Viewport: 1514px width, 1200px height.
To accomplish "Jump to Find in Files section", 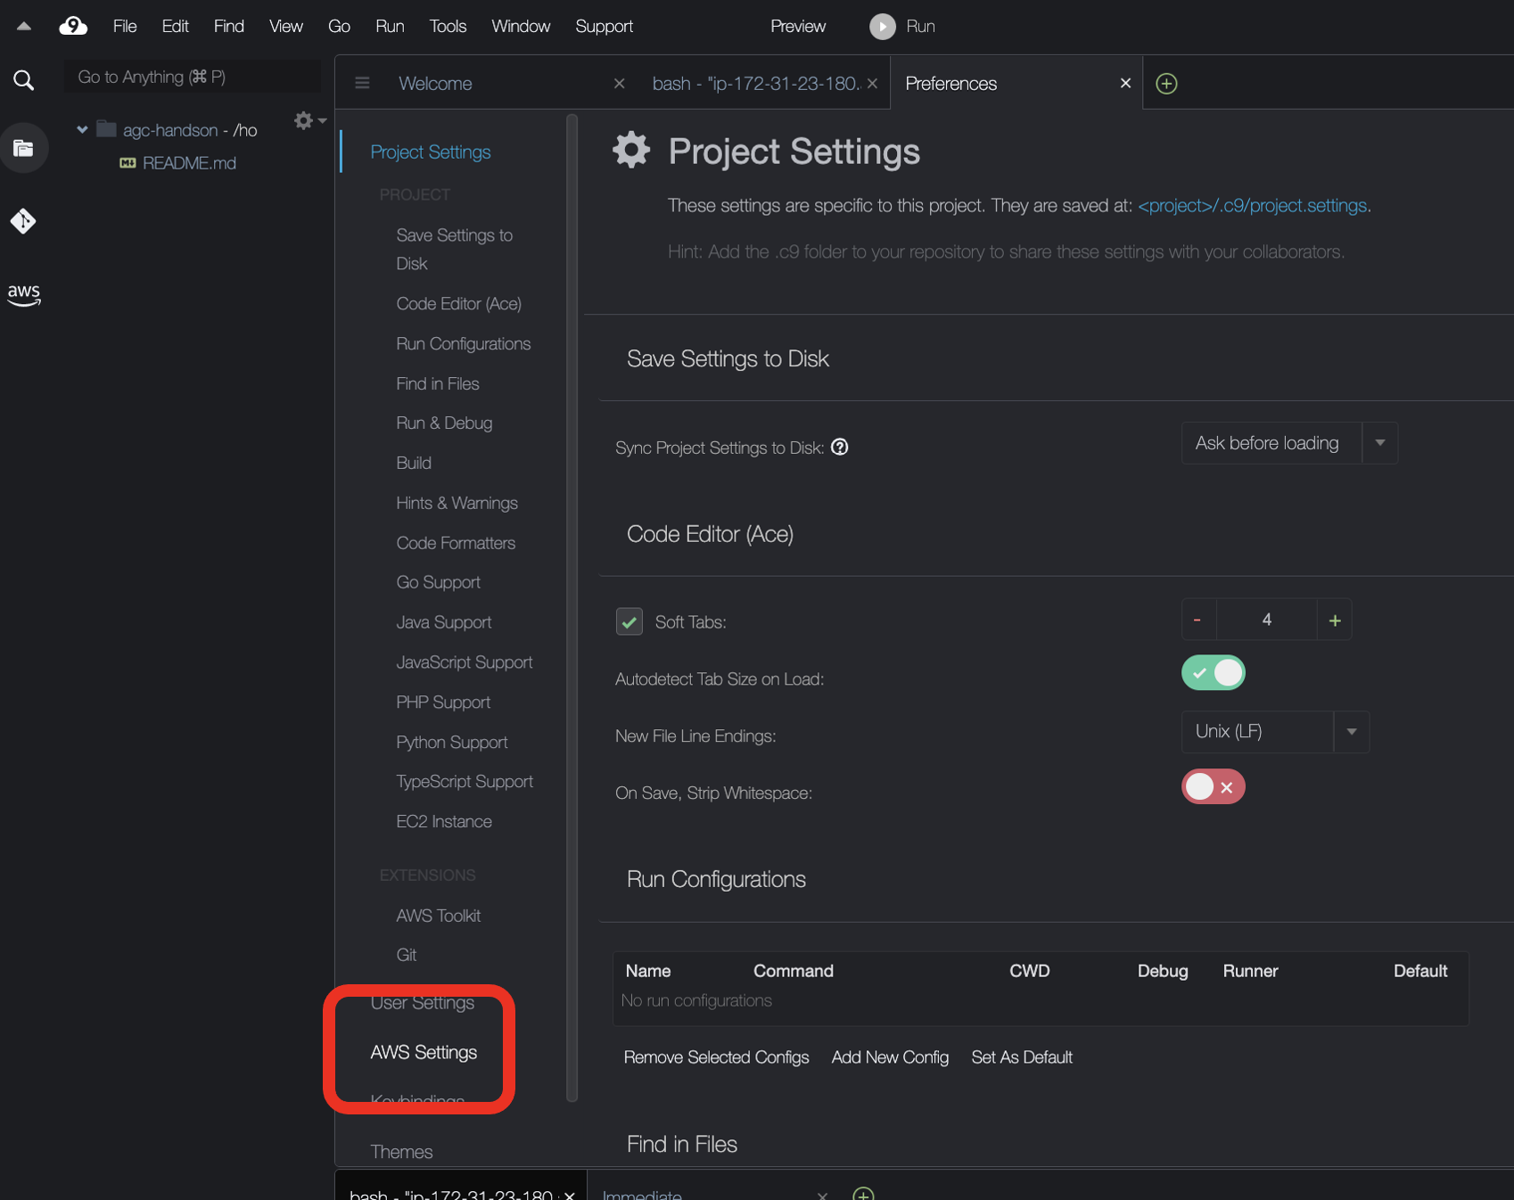I will [x=437, y=383].
